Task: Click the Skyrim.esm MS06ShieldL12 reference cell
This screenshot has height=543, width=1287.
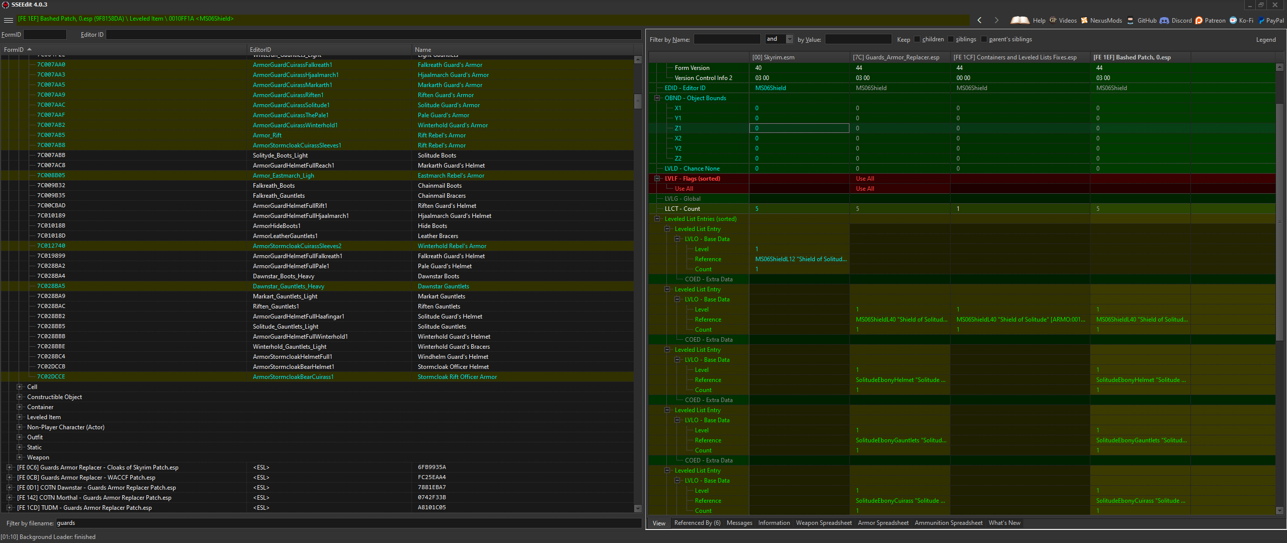Action: [x=799, y=259]
